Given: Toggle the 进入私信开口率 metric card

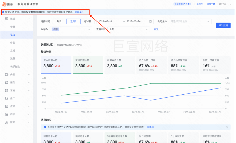Looking at the screenshot, I should [152, 65].
